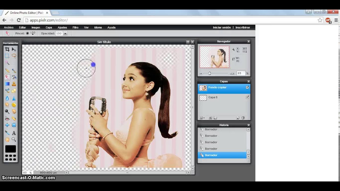Click the Historia panel scroll-up arrow
Screen dimensions: 340x191
coord(248,130)
